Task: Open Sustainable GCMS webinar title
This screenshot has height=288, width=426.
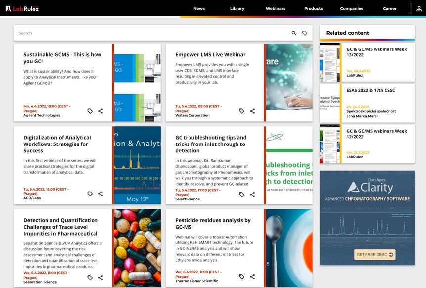Action: [x=62, y=58]
